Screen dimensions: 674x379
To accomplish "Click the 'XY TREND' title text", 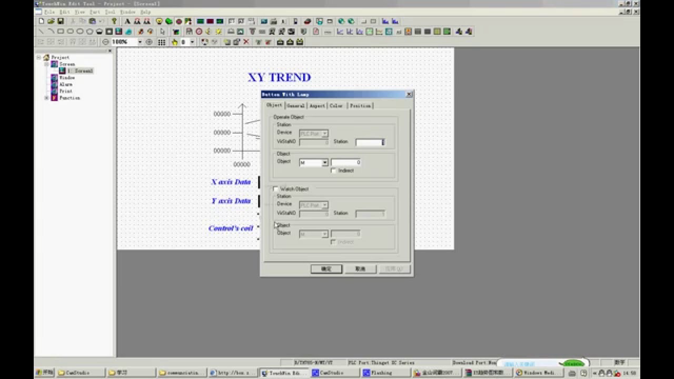I will (x=279, y=77).
